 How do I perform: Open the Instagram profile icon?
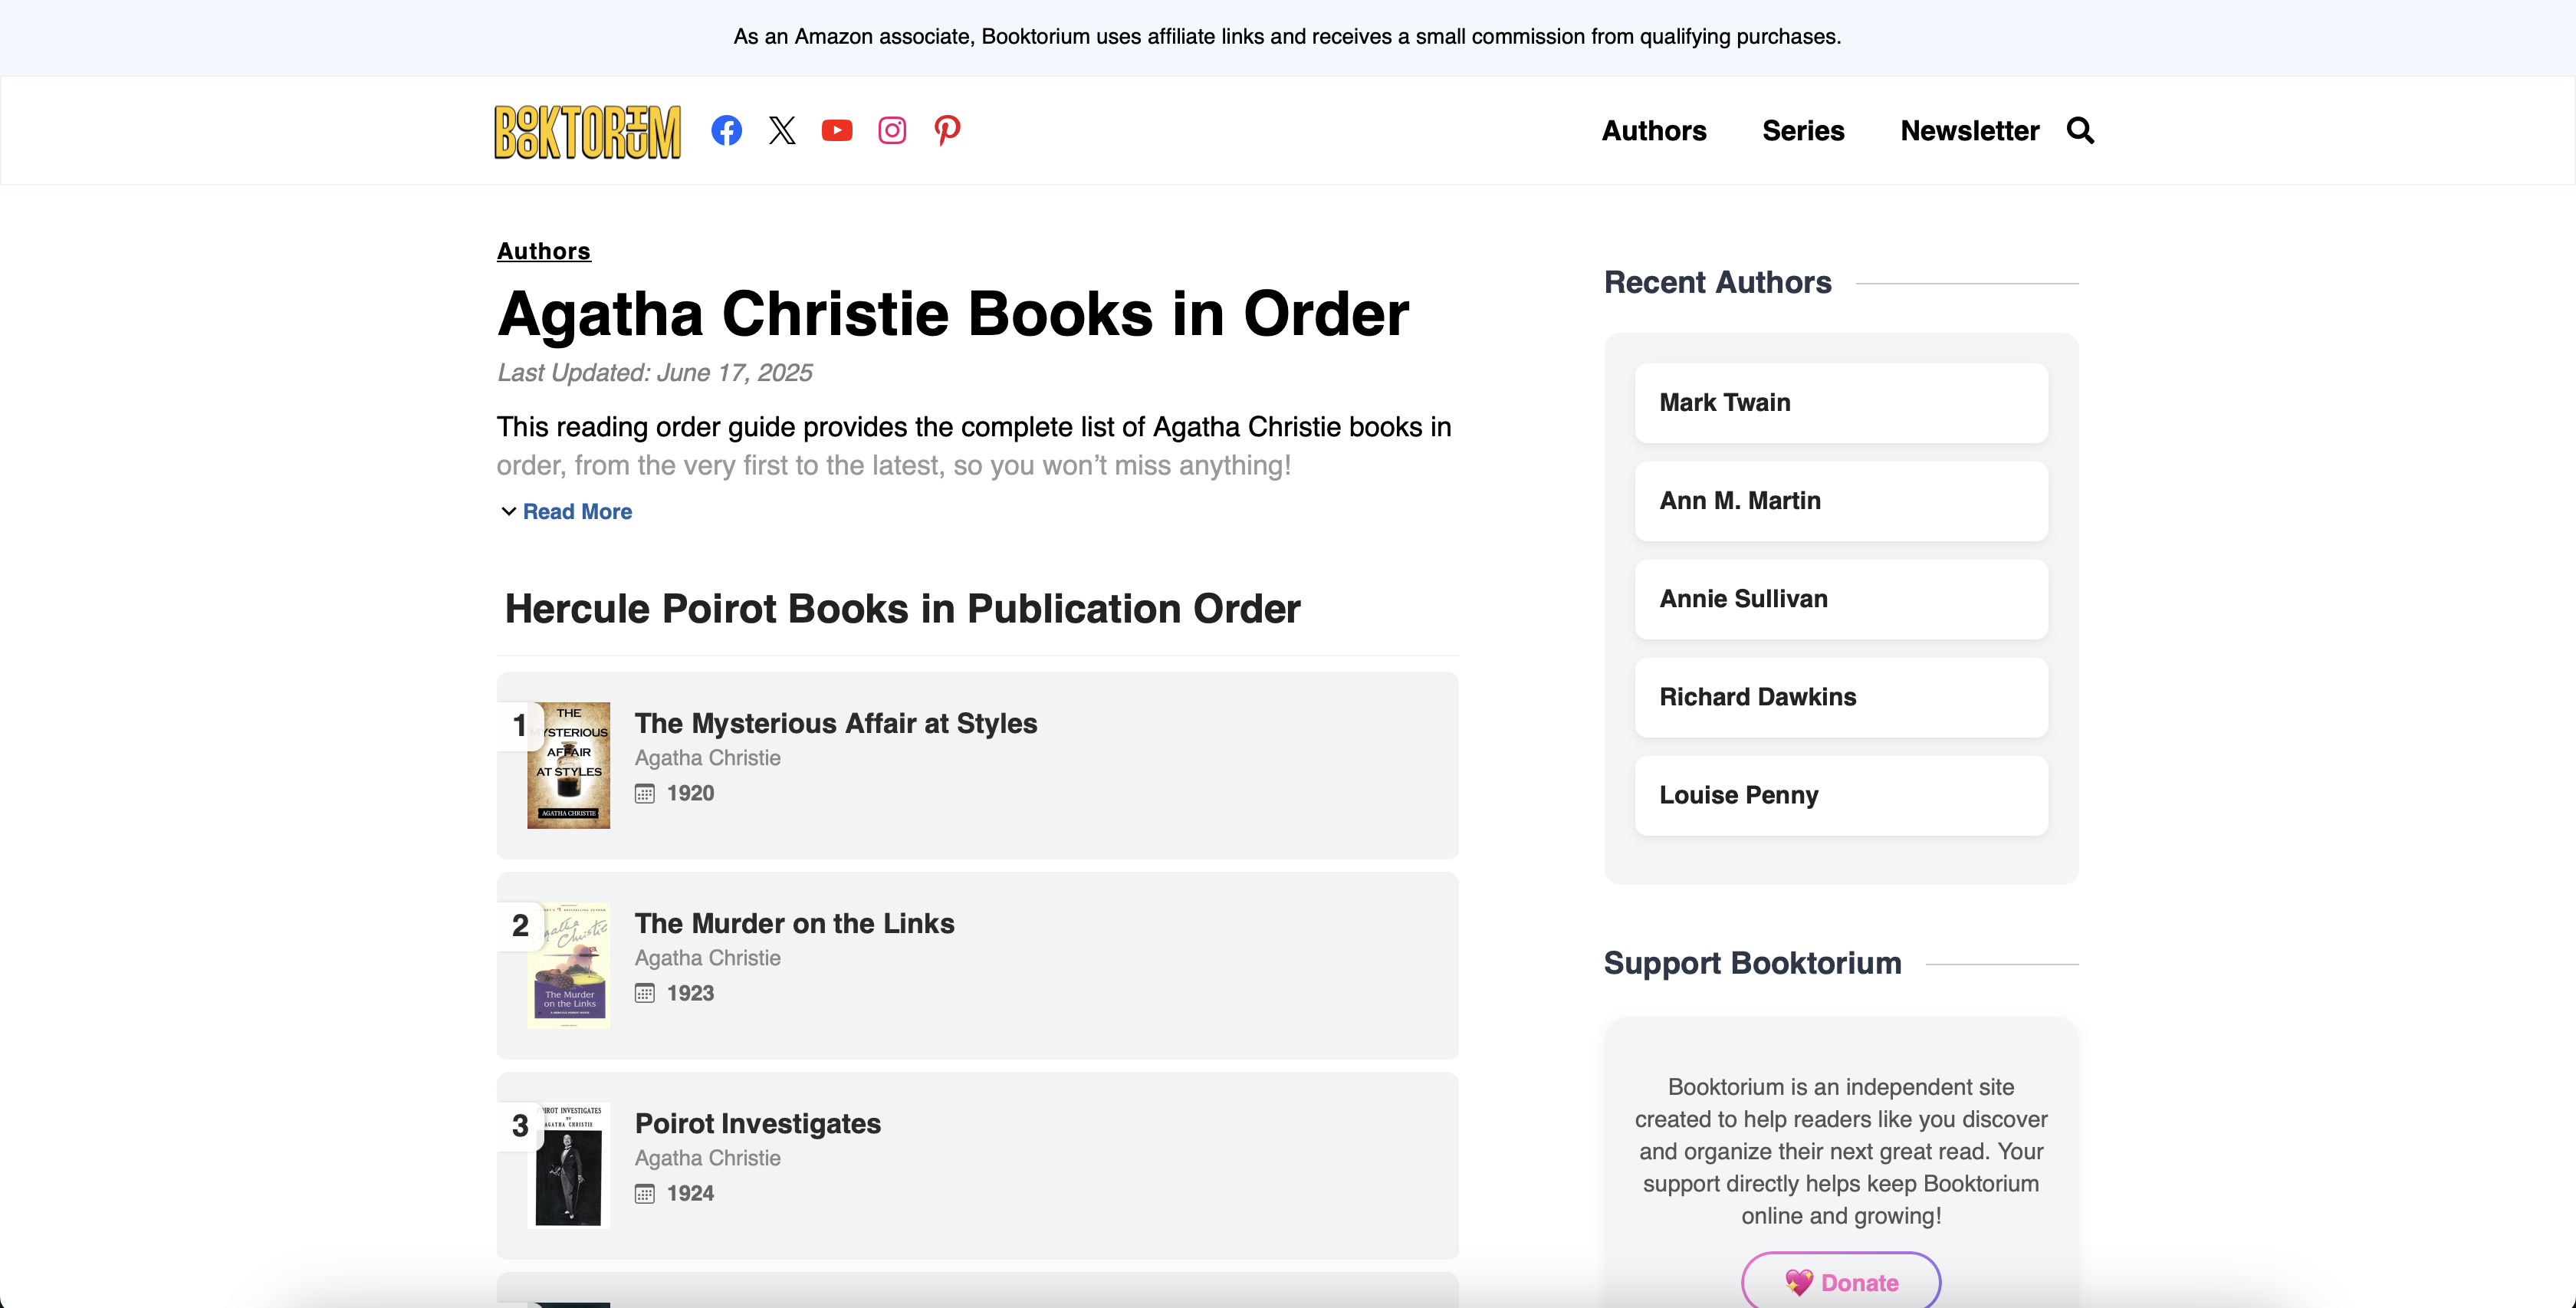tap(892, 130)
